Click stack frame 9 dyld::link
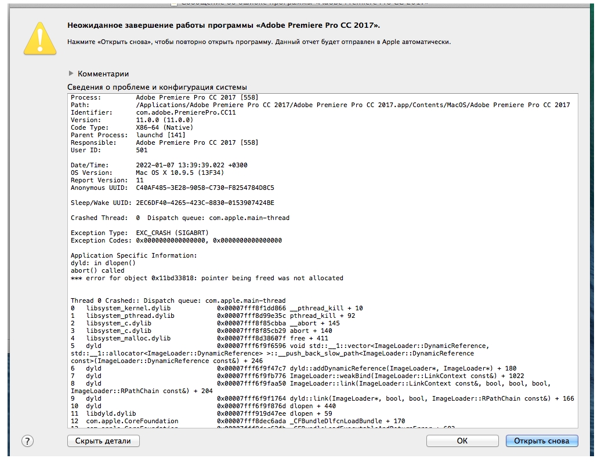Screen dimensions: 601x462 [323, 398]
